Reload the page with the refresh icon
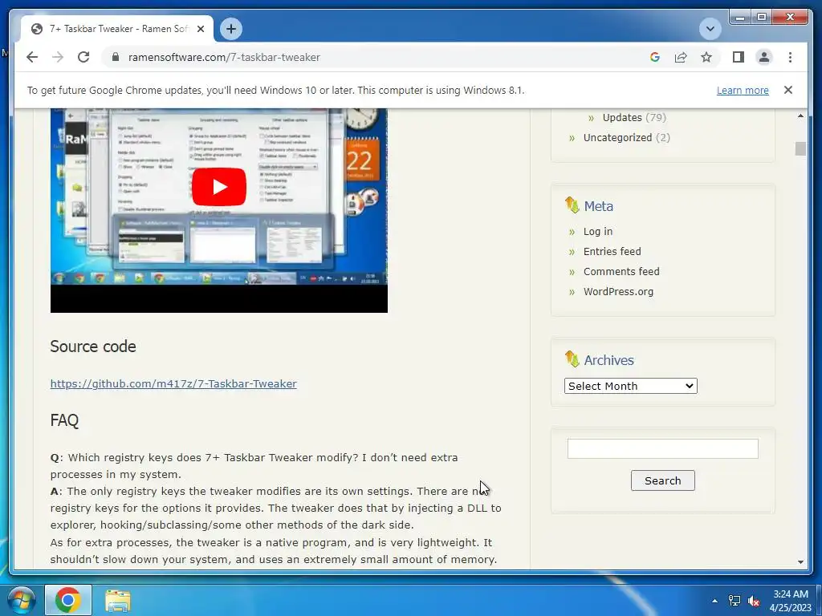The height and width of the screenshot is (616, 822). (83, 57)
